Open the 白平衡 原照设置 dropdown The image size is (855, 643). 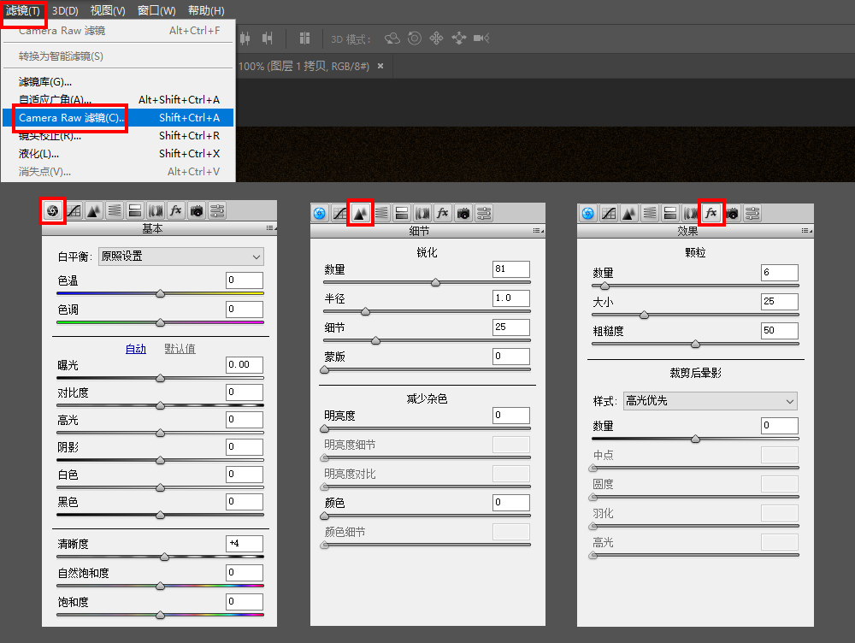pyautogui.click(x=181, y=257)
